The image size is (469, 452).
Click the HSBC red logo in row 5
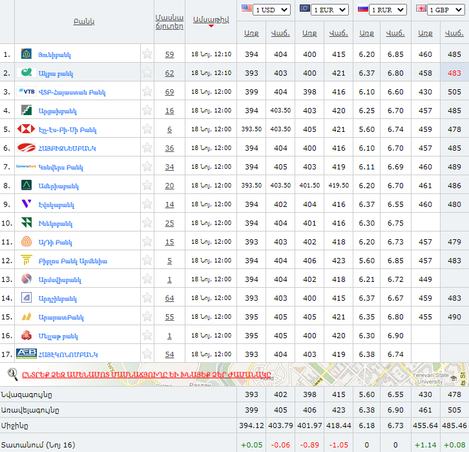coord(26,129)
